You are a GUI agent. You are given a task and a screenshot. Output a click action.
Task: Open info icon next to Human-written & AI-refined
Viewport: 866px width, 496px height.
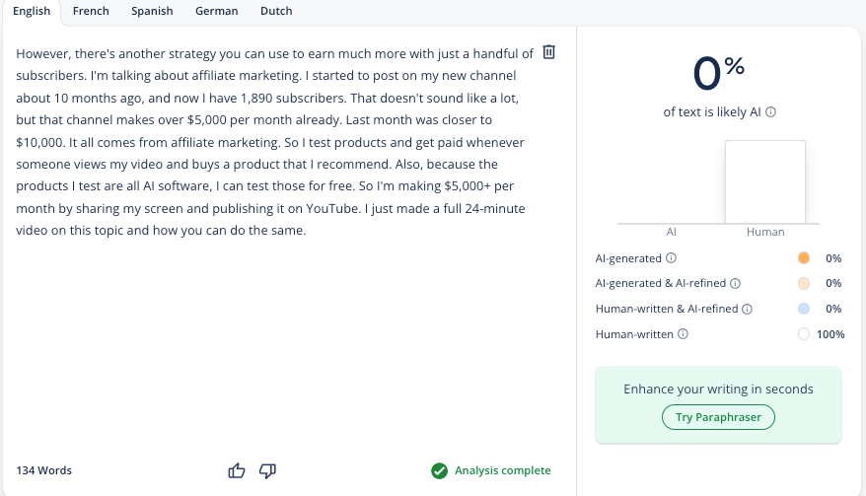[x=748, y=309]
